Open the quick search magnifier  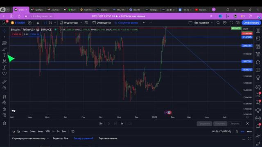tap(218, 23)
